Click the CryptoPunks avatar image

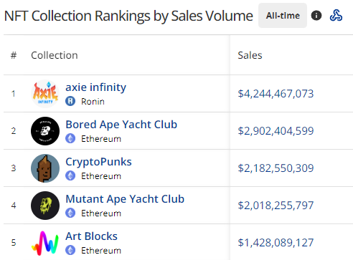click(45, 168)
